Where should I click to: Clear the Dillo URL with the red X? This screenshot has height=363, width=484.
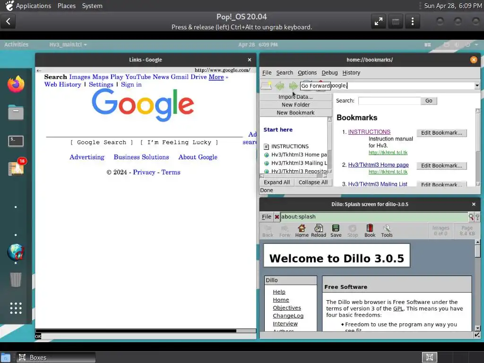[277, 216]
